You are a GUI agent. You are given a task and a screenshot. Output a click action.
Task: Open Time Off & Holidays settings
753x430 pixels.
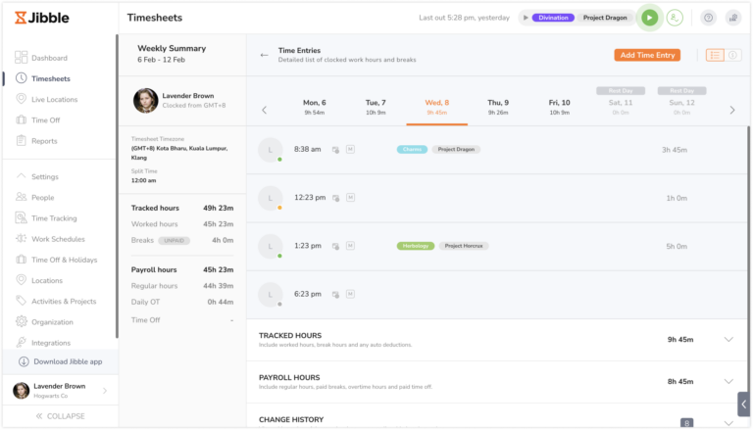point(57,260)
